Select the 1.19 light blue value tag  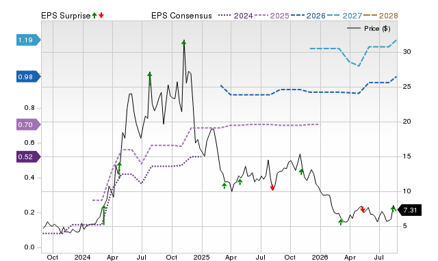[29, 40]
